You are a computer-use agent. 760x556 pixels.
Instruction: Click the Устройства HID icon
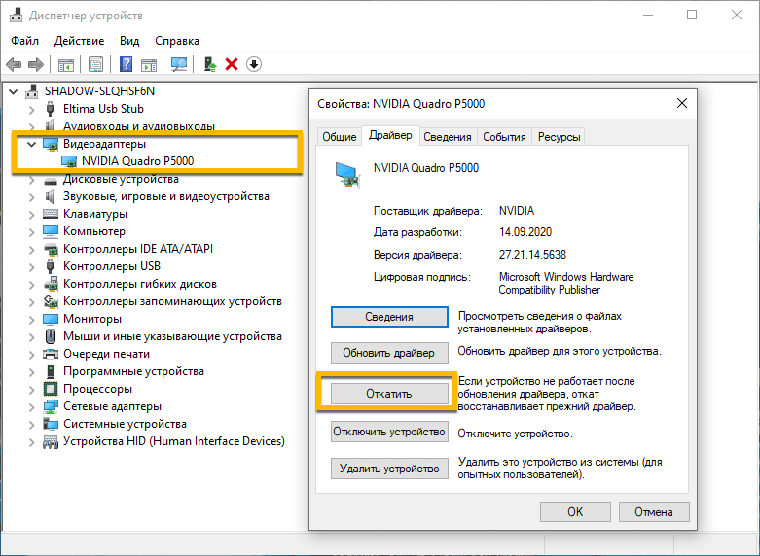[x=51, y=441]
